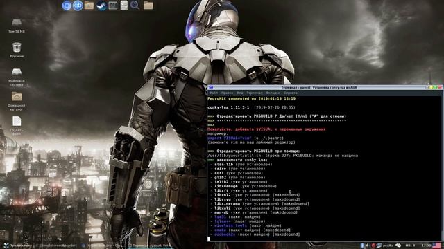Image resolution: width=444 pixels, height=249 pixels.
Task: Click the 'curl' dependency line
Action: 237,173
